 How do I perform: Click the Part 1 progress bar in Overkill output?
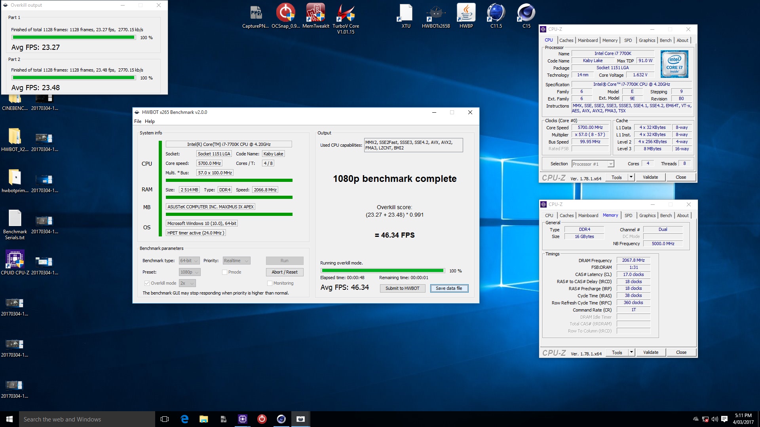(x=74, y=38)
